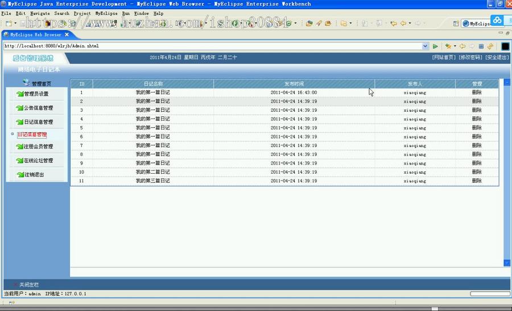This screenshot has width=512, height=311.
Task: Open 管理首页 in the sidebar
Action: [41, 83]
